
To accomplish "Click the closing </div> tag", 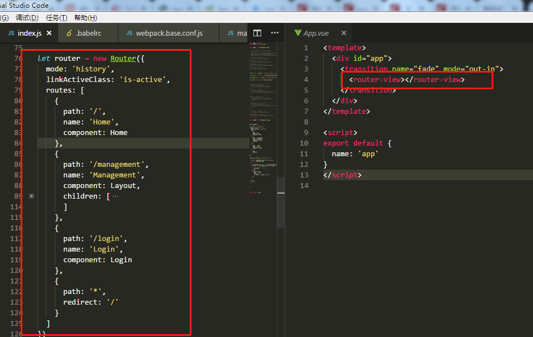I will point(344,100).
